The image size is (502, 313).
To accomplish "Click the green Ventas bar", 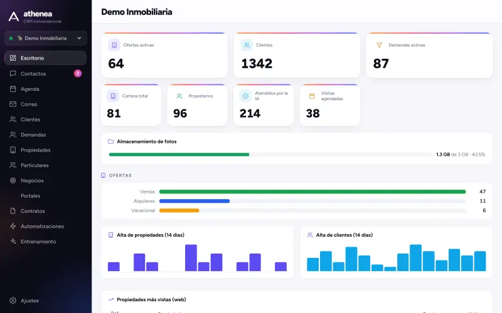I will [312, 192].
